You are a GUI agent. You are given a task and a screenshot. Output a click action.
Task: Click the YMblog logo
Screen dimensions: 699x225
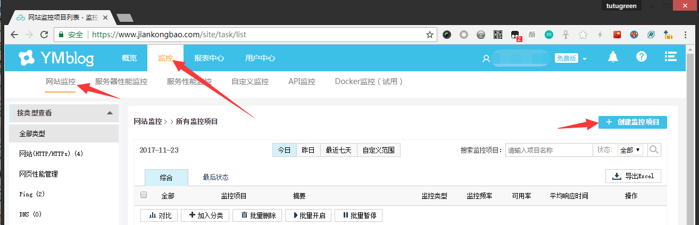click(56, 58)
